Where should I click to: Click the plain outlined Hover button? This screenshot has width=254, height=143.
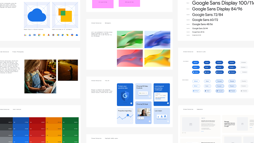[207, 81]
